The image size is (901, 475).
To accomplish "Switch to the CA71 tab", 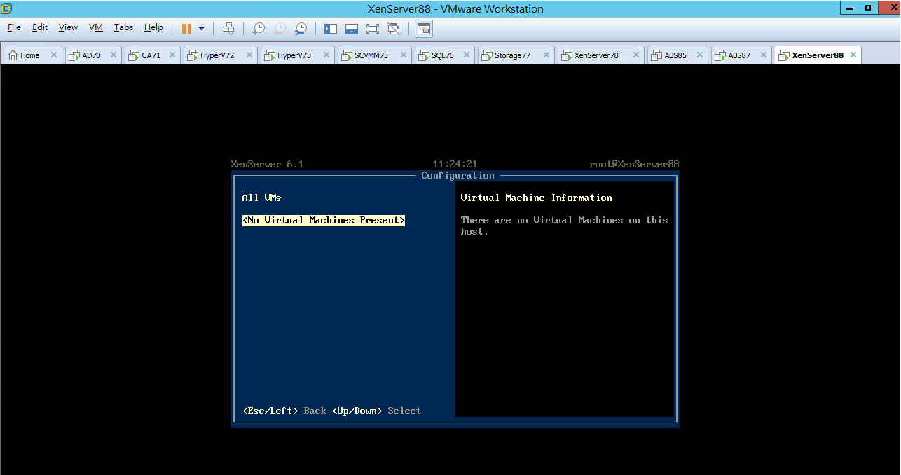I will [x=153, y=55].
